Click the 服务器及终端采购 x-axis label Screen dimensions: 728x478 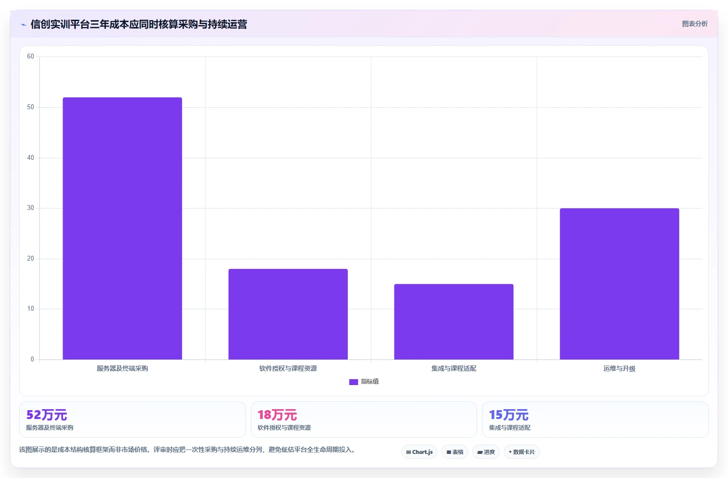[x=122, y=368]
